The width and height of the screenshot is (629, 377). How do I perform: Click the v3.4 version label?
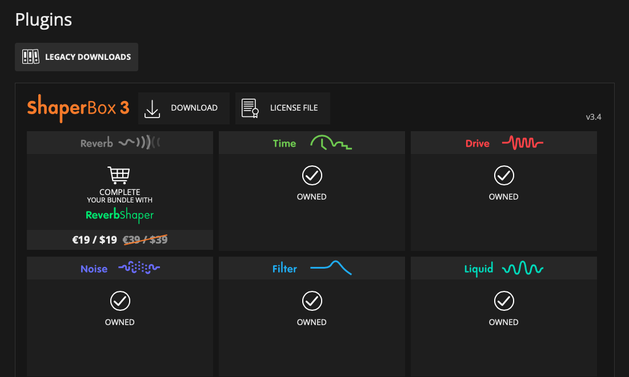click(594, 117)
